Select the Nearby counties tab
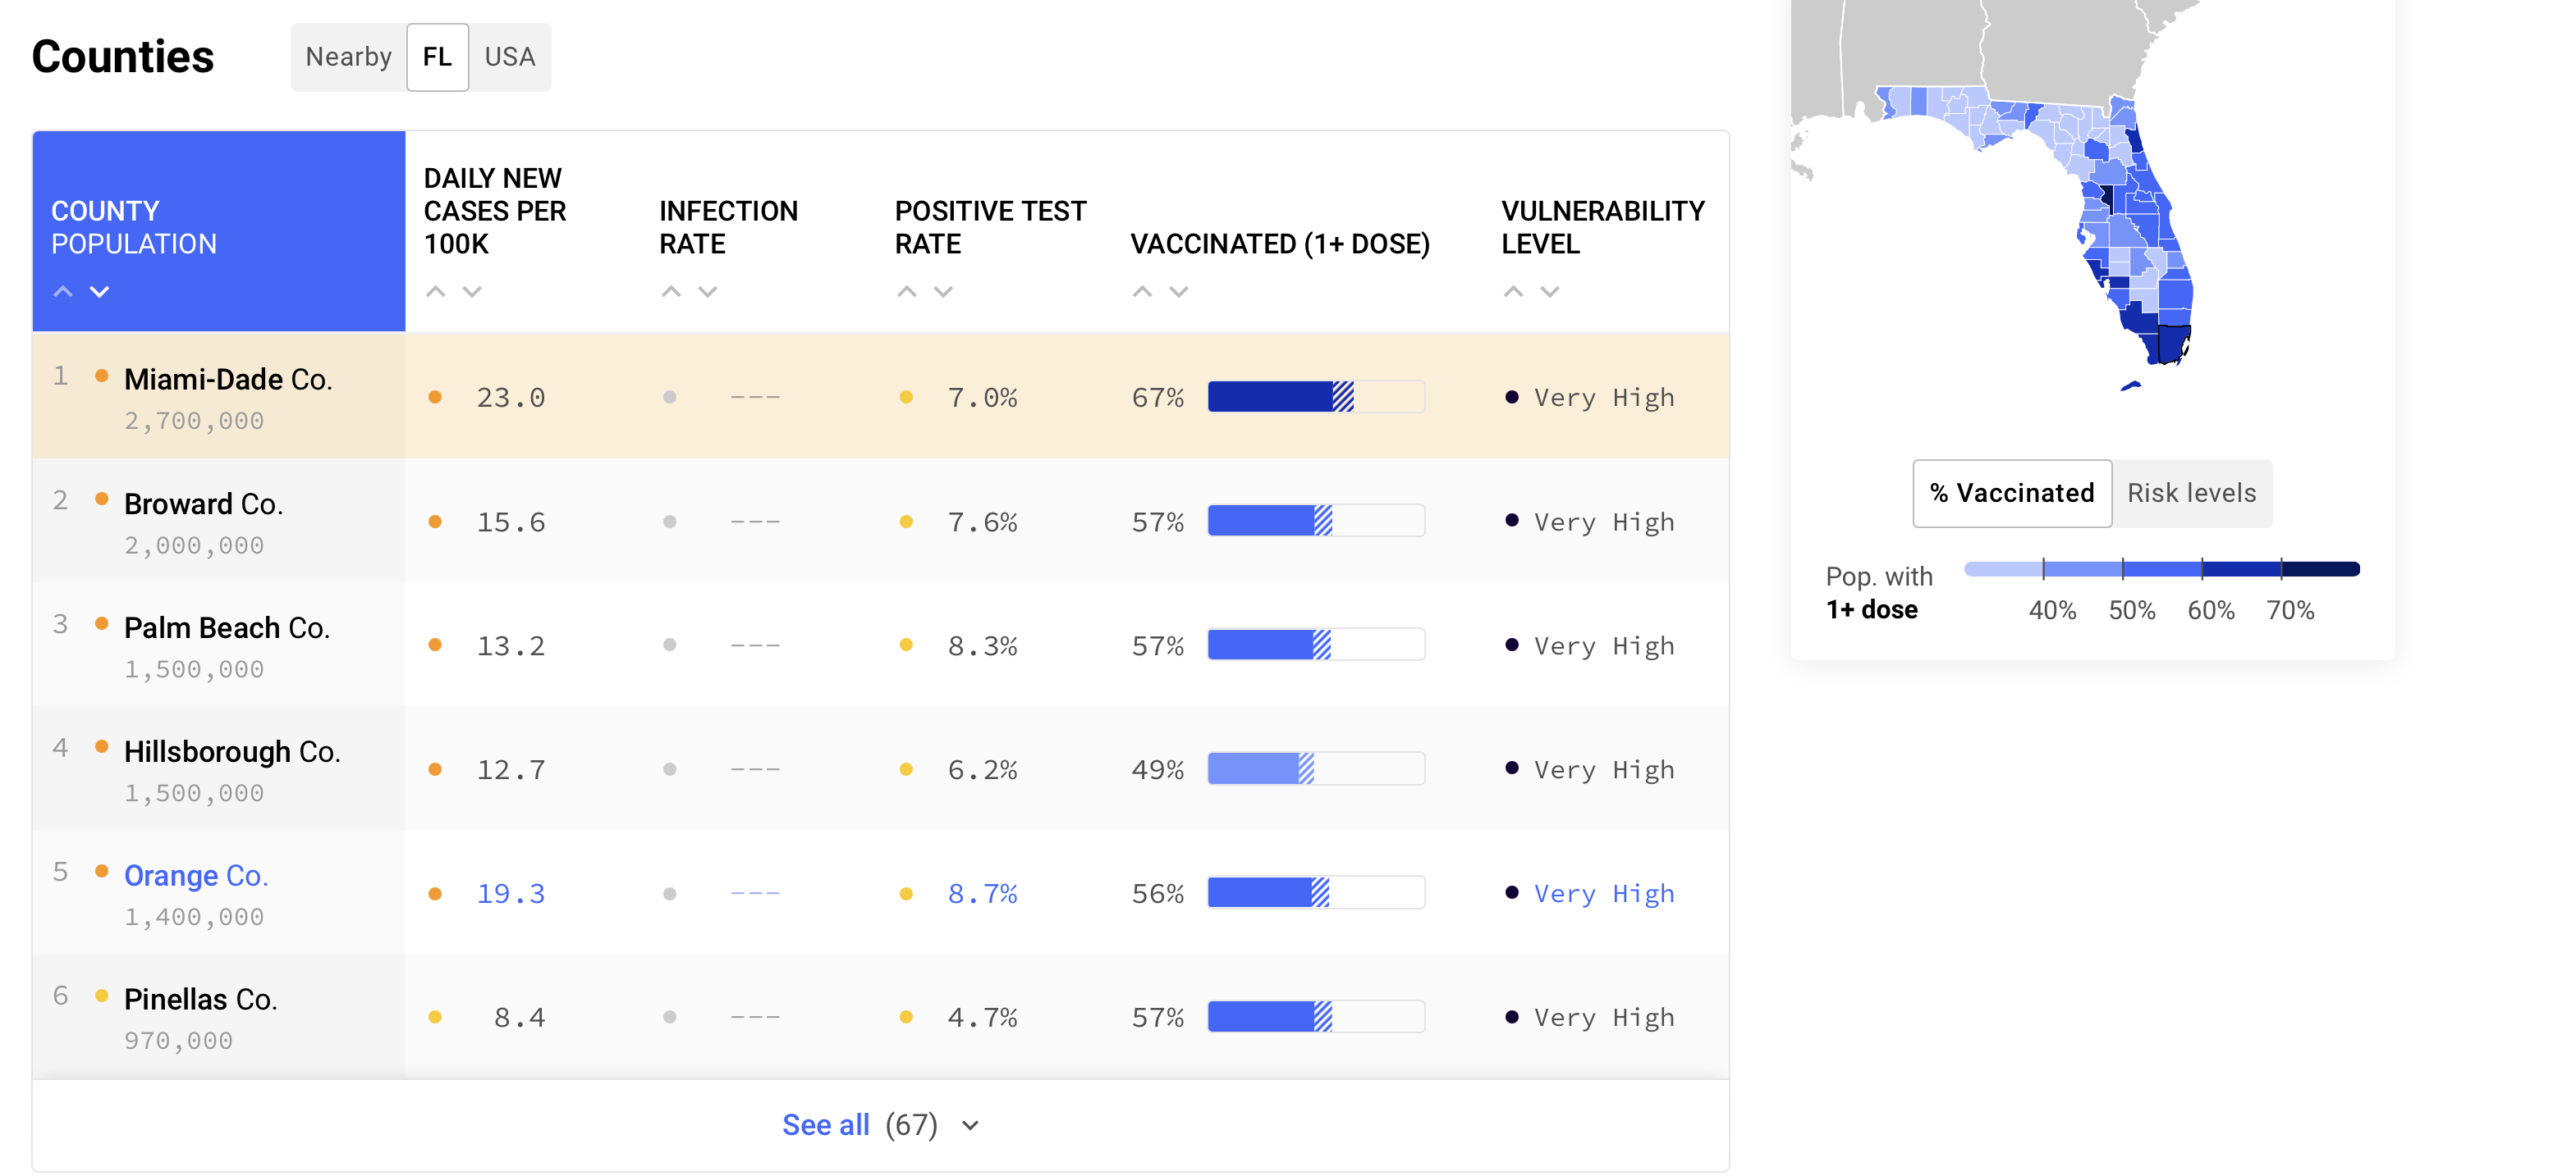Image resolution: width=2576 pixels, height=1176 pixels. pyautogui.click(x=348, y=57)
